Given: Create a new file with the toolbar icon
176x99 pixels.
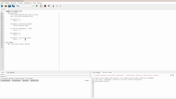Looking at the screenshot, I should pyautogui.click(x=2, y=6).
